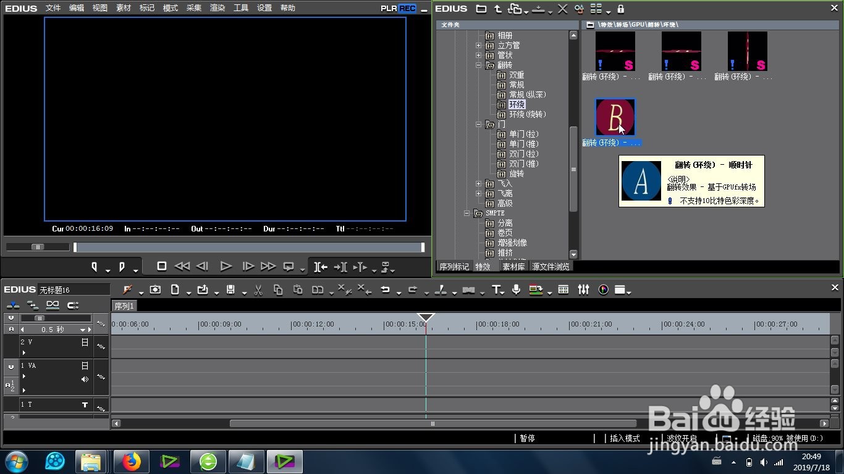Screen dimensions: 844x474
Task: Toggle insert/overwrite mode icon in timeline header
Action: point(12,305)
